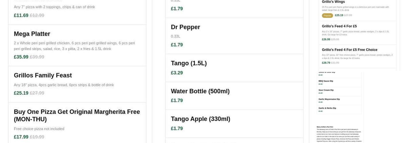Open Grillos Family Feast item
The height and width of the screenshot is (143, 402).
(43, 76)
